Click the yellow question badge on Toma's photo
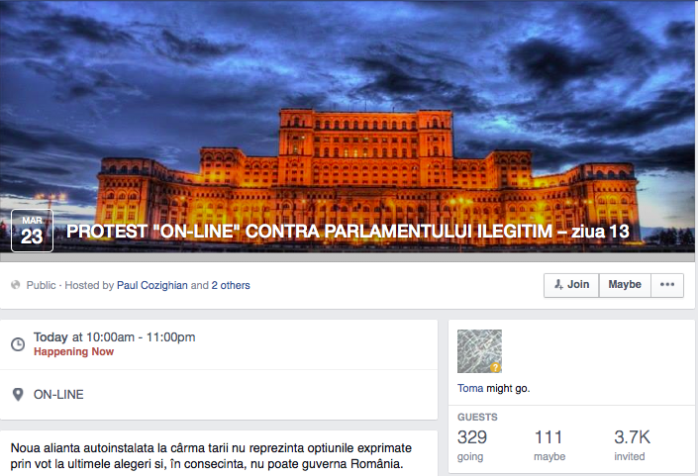Screen dimensions: 698x476 click(495, 367)
